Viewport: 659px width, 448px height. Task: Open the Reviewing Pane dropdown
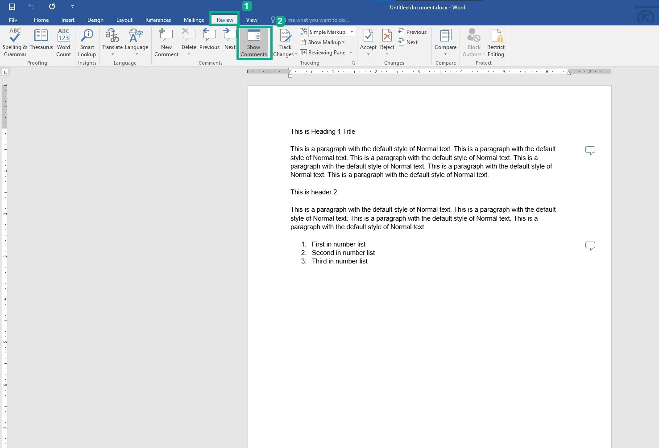(326, 52)
